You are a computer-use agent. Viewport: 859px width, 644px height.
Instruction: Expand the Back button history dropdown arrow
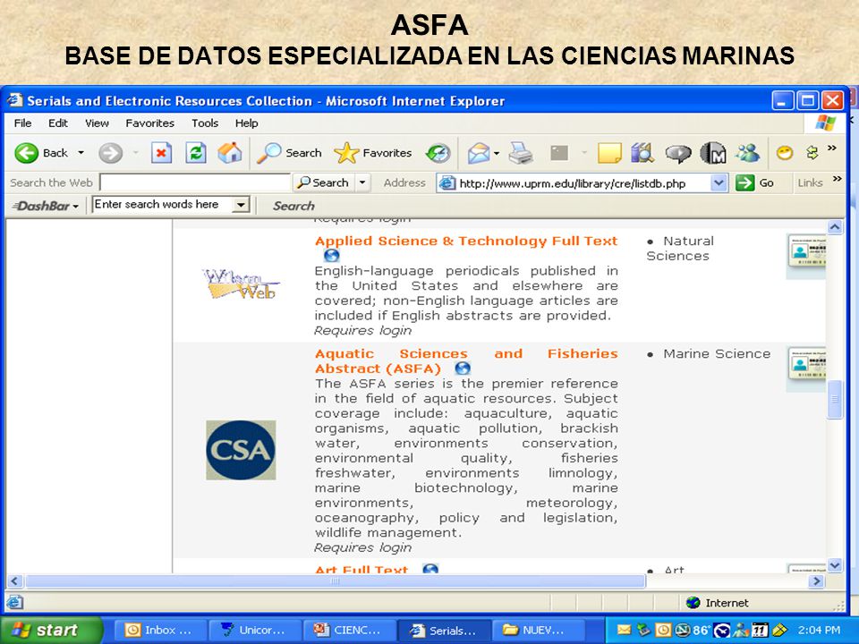click(x=81, y=153)
